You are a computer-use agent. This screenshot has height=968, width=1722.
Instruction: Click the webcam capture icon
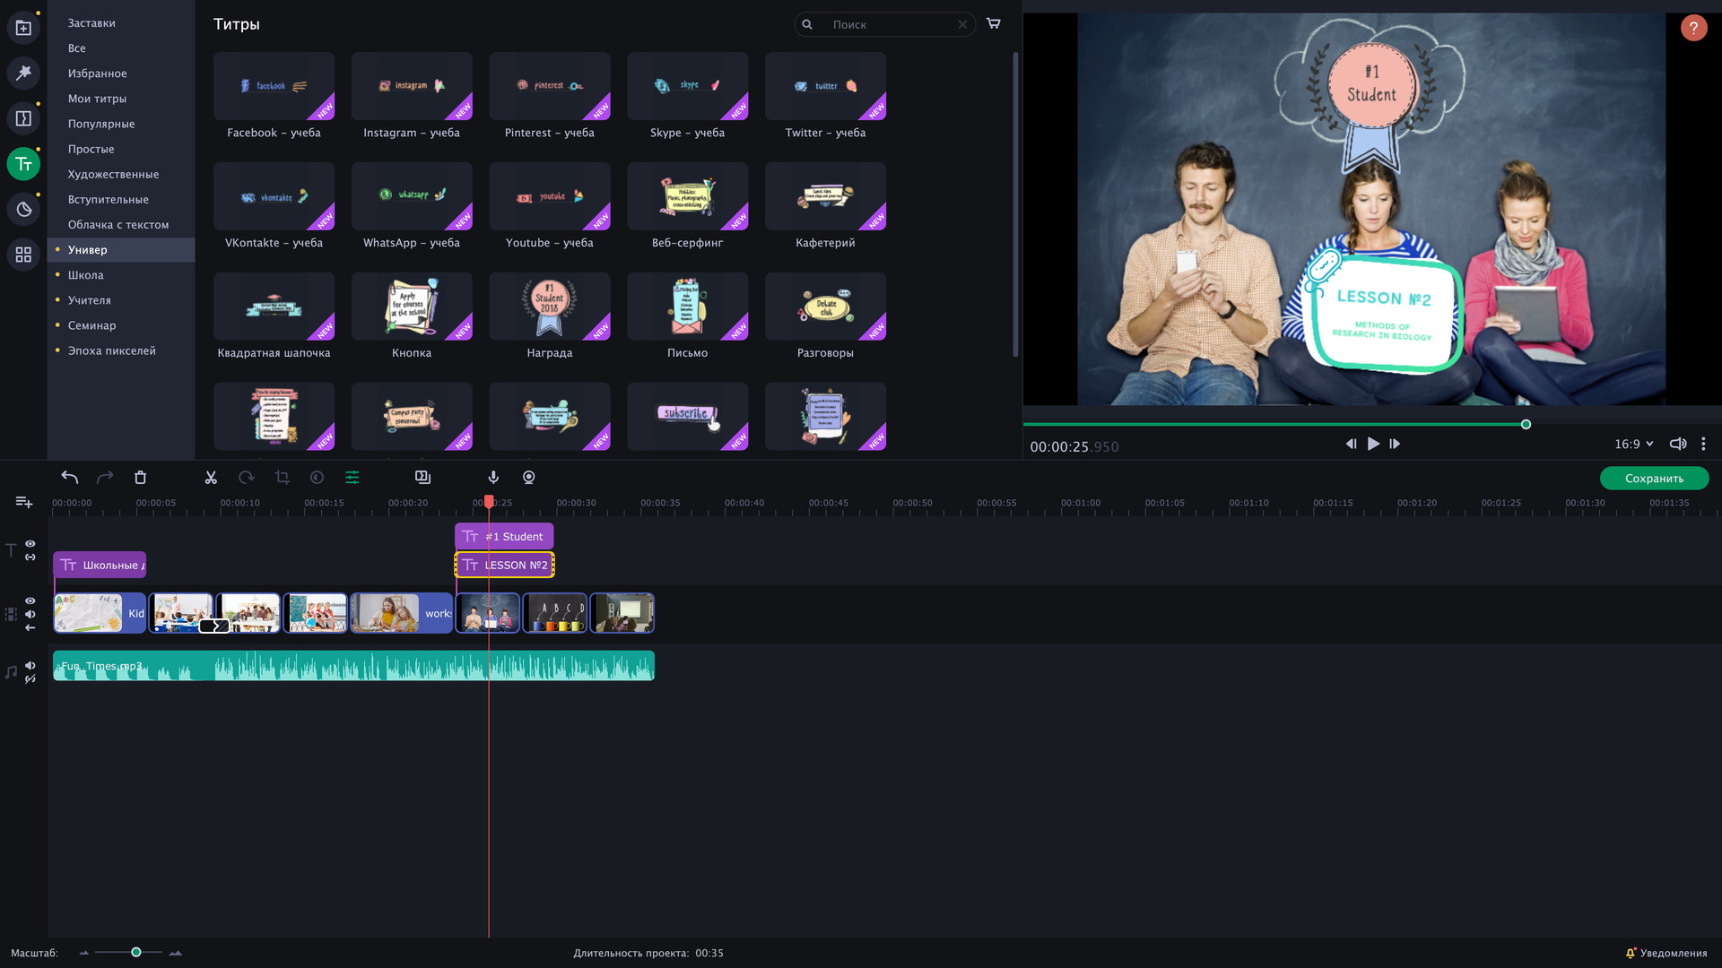(x=529, y=478)
